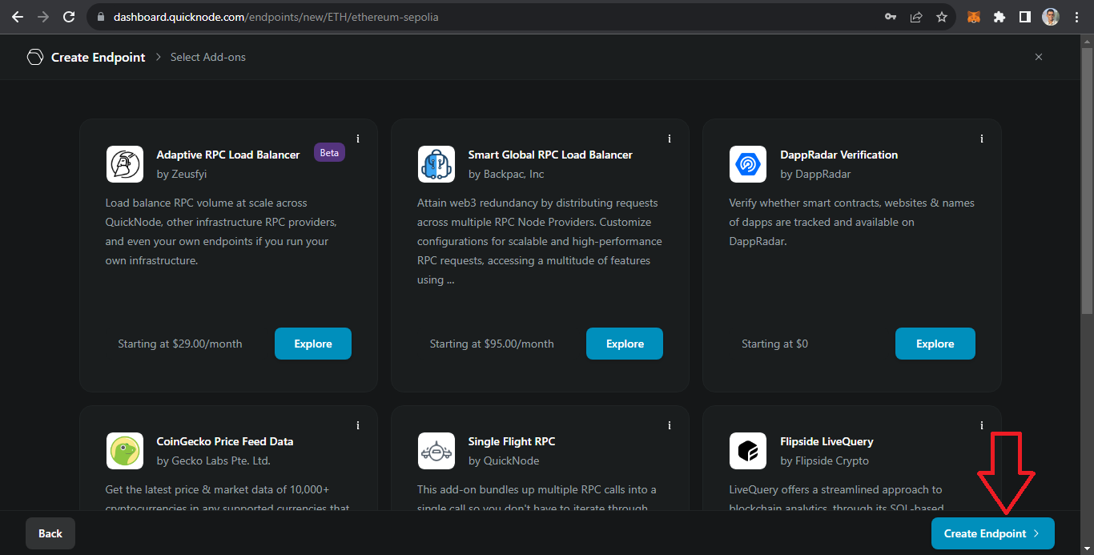Explore the Adaptive RPC Load Balancer add-on

point(312,344)
